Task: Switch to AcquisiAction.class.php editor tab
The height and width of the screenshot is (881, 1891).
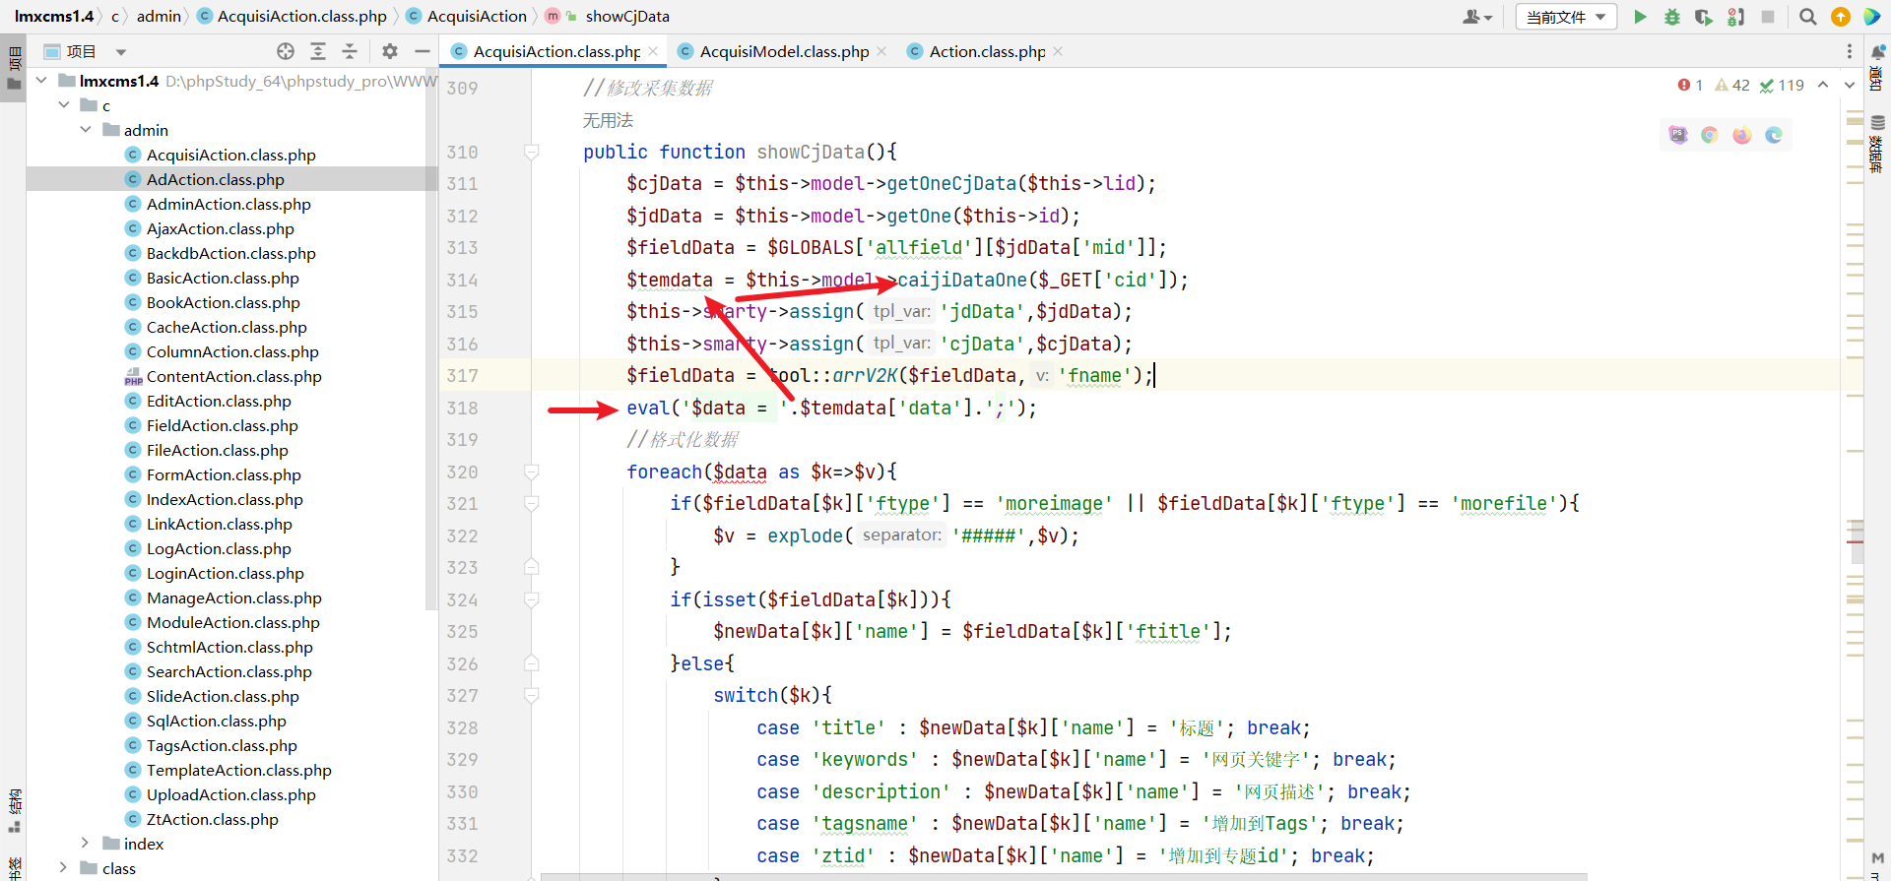Action: point(555,51)
